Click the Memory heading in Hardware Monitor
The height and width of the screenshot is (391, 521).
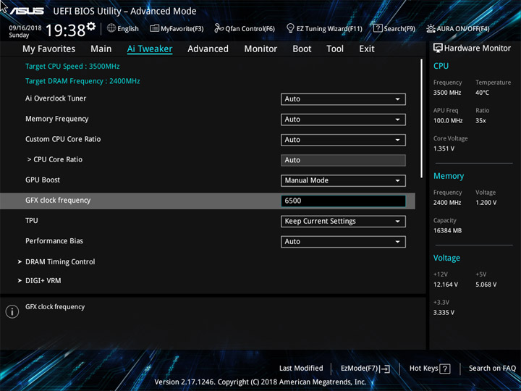coord(449,176)
